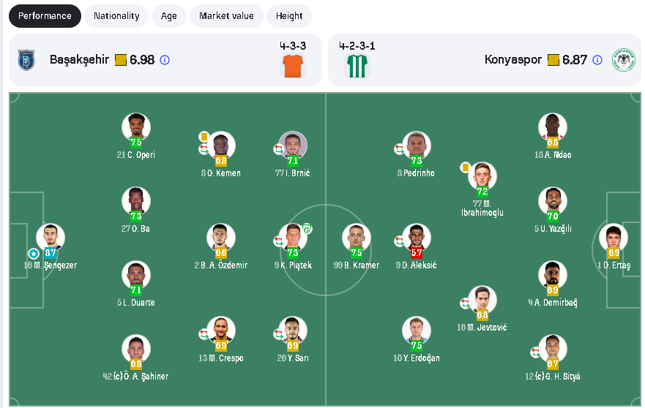645x408 pixels.
Task: Open C. Operi's player photo
Action: pos(136,126)
